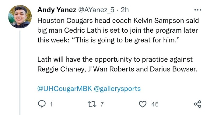210x115 pixels.
Task: Click the Andy Yanez display name
Action: [x=57, y=10]
